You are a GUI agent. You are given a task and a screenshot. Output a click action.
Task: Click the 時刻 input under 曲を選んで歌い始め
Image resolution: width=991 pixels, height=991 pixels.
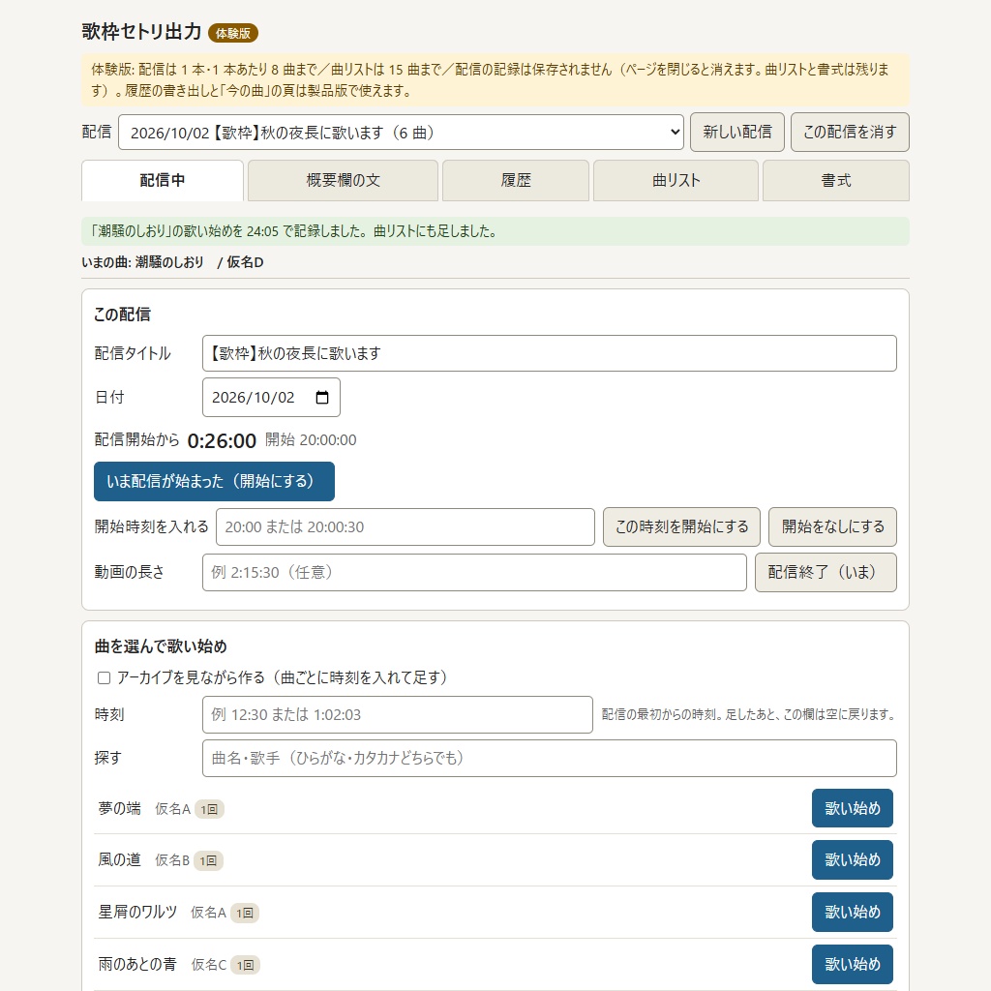(398, 715)
